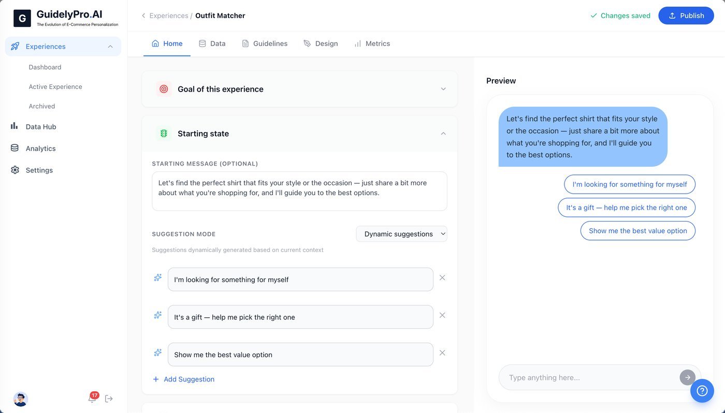Click the back chevron before Experiences breadcrumb
The height and width of the screenshot is (413, 725).
click(143, 16)
